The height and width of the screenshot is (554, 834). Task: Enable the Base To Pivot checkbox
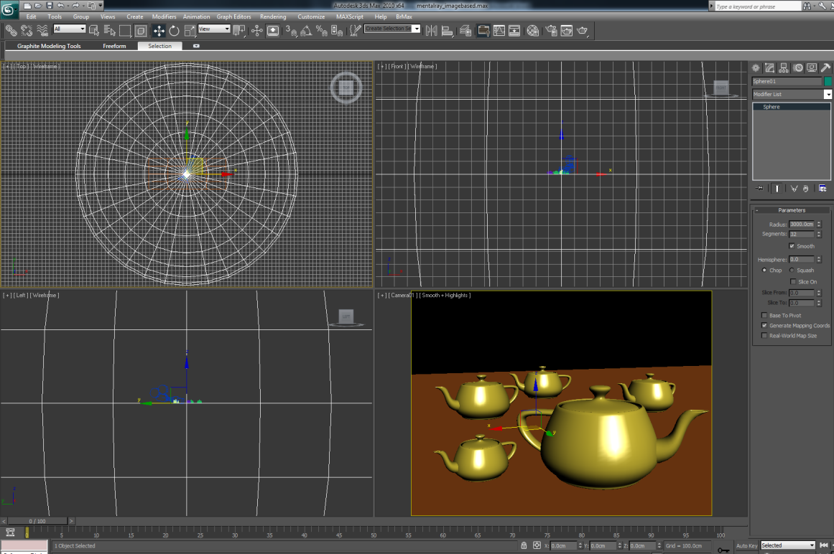coord(764,316)
